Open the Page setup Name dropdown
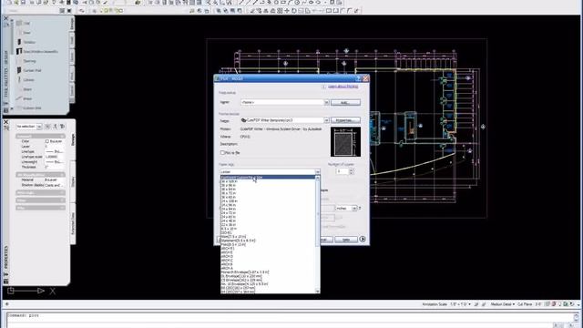 tap(326, 102)
